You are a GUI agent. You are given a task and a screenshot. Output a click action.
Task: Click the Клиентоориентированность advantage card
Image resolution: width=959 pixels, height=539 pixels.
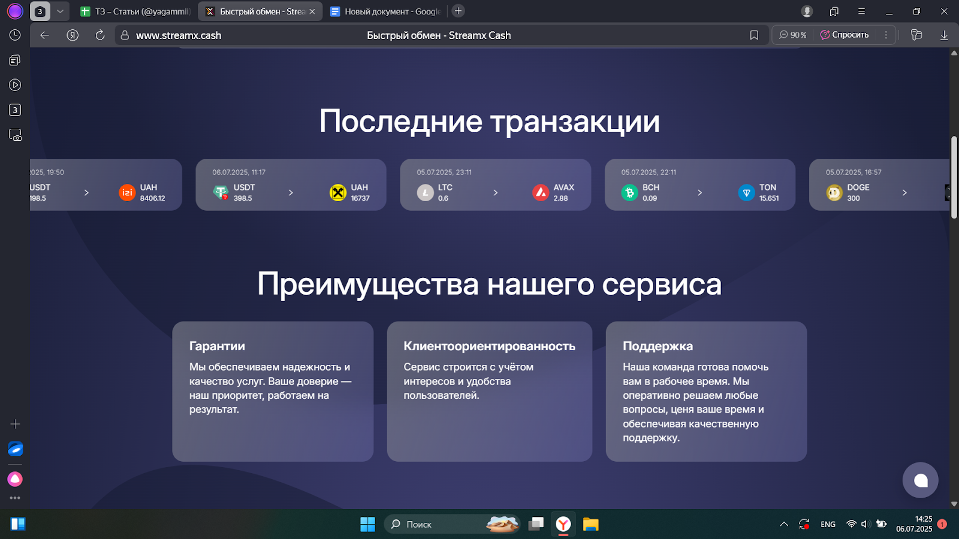pos(489,392)
